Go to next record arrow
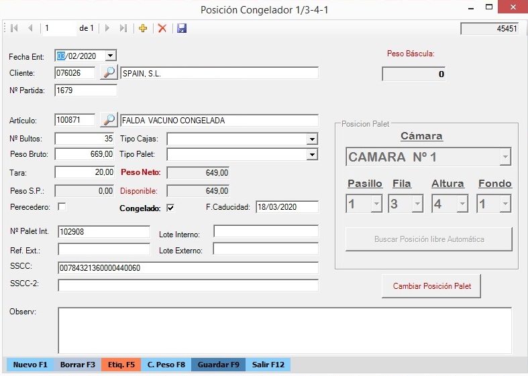 [x=107, y=28]
